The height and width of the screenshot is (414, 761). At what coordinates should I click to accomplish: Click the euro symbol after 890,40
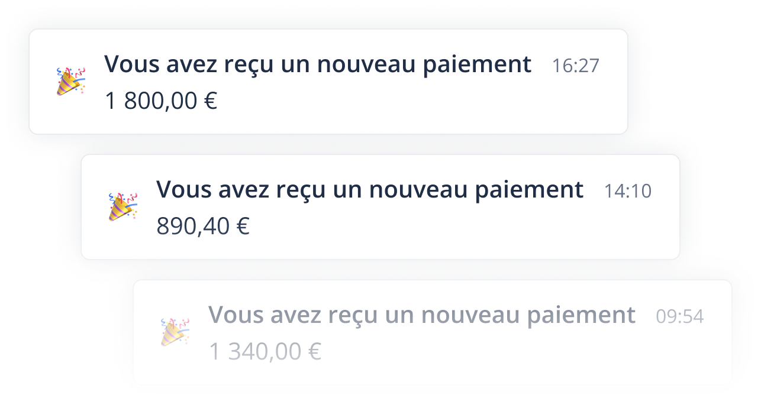pos(243,227)
